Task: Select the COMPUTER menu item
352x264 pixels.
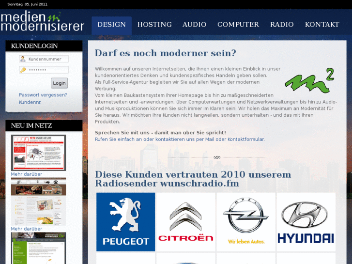Action: [x=238, y=25]
